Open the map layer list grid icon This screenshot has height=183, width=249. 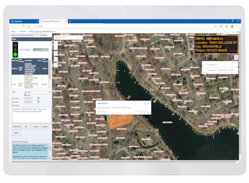click(x=236, y=57)
